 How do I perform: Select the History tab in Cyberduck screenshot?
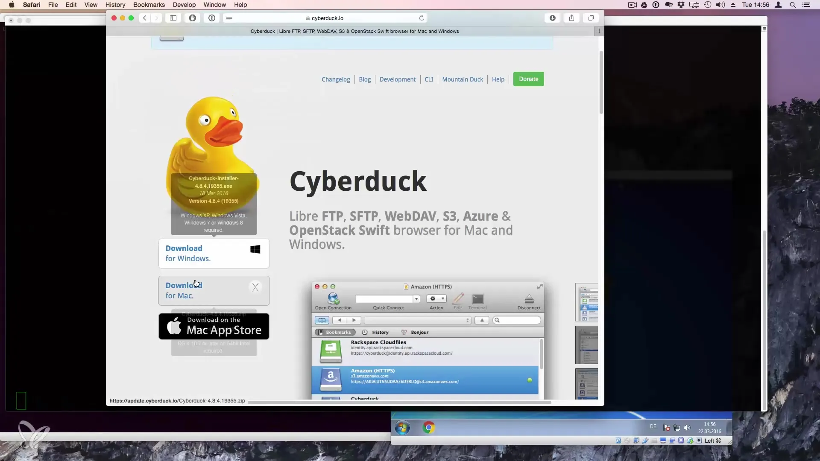click(x=375, y=332)
